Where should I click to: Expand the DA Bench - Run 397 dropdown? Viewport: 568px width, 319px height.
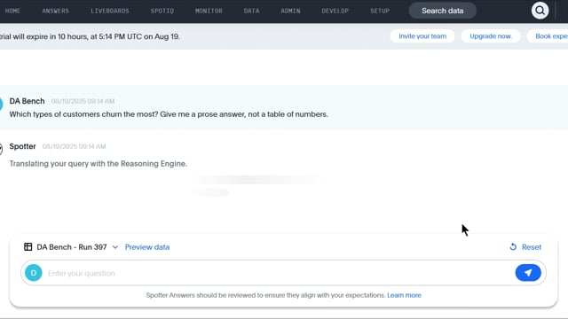pos(114,247)
